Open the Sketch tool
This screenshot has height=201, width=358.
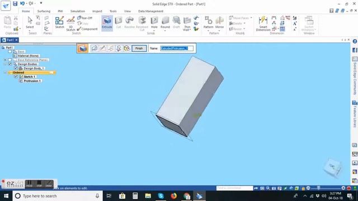[60, 22]
